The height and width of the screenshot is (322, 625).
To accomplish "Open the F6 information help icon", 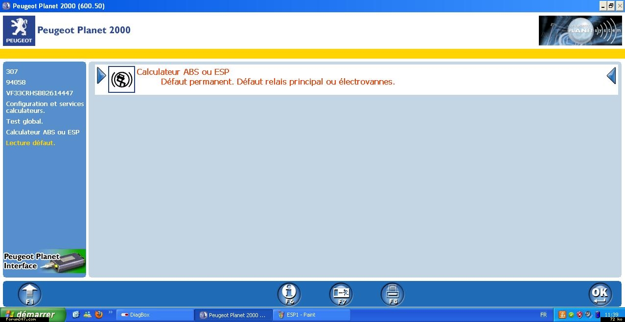I will coord(289,294).
